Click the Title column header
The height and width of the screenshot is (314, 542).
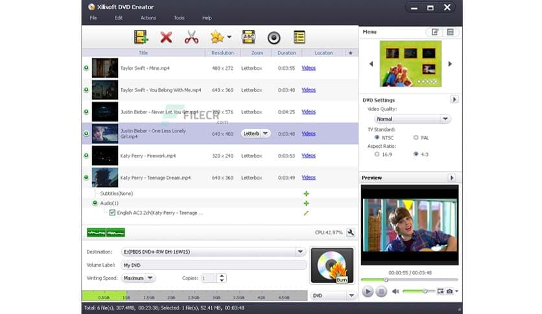[x=143, y=53]
